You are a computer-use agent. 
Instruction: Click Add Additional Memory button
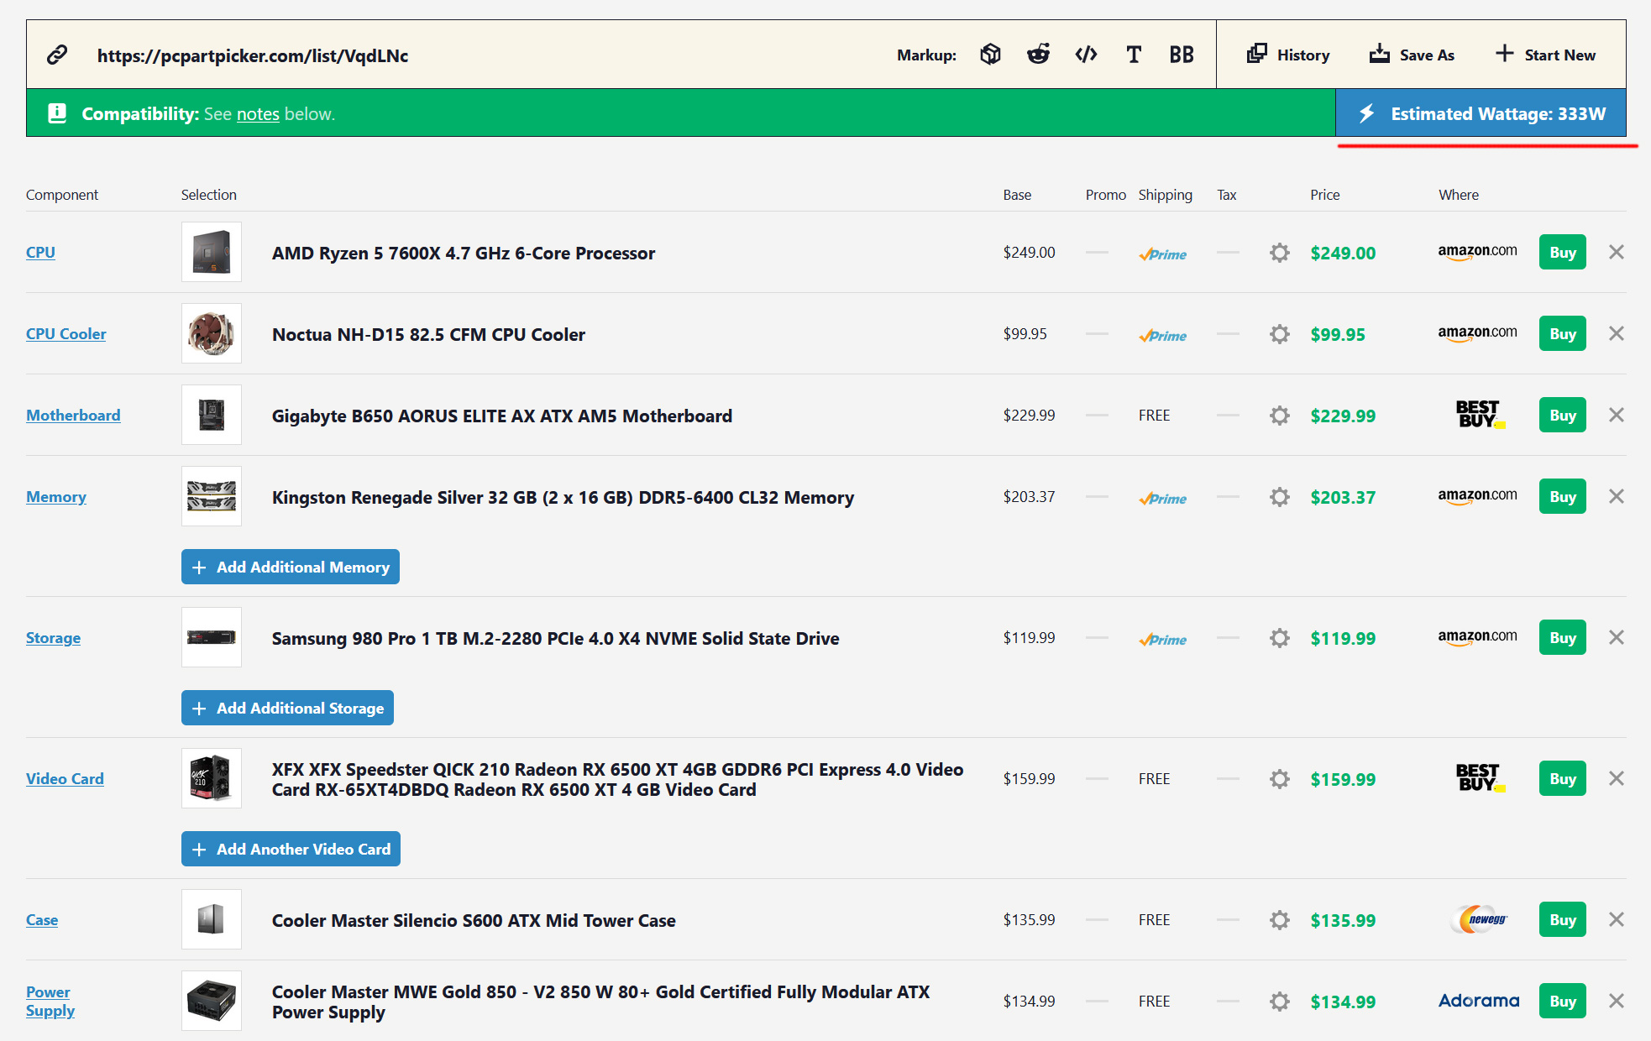(x=291, y=568)
